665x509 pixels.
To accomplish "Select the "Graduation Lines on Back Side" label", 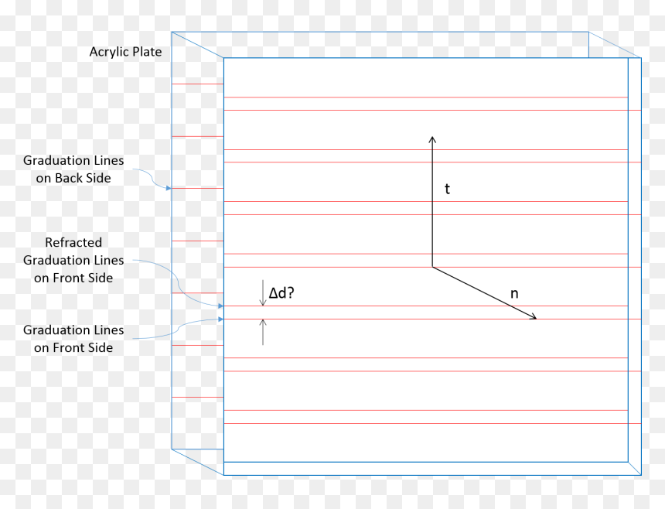I will coord(73,169).
